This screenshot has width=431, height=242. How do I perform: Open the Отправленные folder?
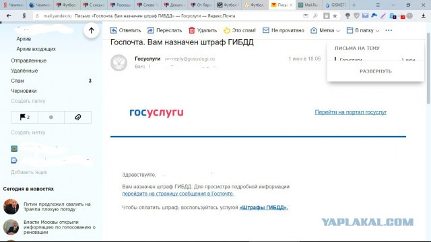tap(28, 61)
